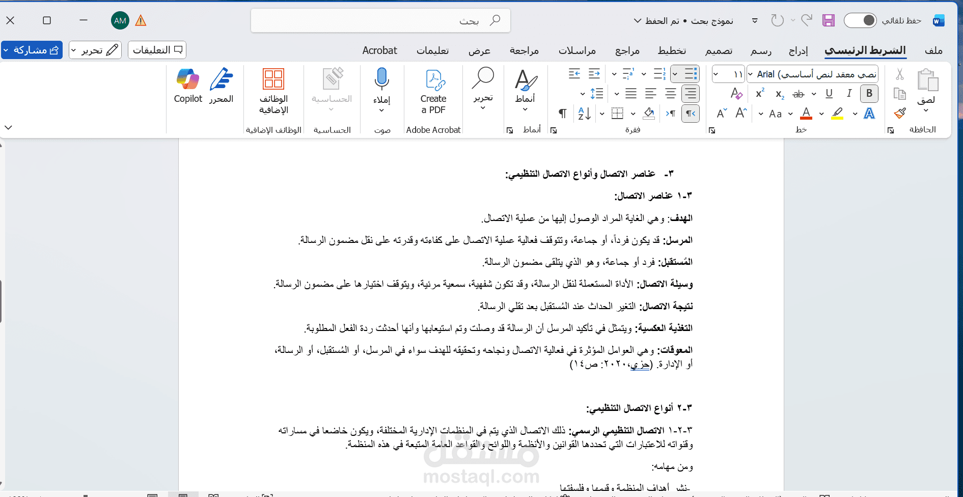Viewport: 963px width, 497px height.
Task: Click the Numbered List icon
Action: (x=659, y=74)
